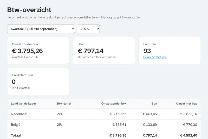Click the '€ 3.822,10' cell
The width and height of the screenshot is (208, 139).
pyautogui.click(x=188, y=114)
